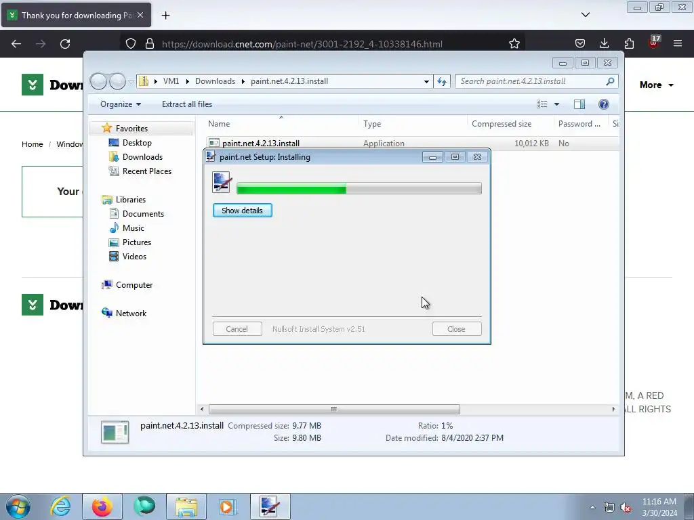The width and height of the screenshot is (694, 520).
Task: Select Downloads under Favorites
Action: click(142, 157)
